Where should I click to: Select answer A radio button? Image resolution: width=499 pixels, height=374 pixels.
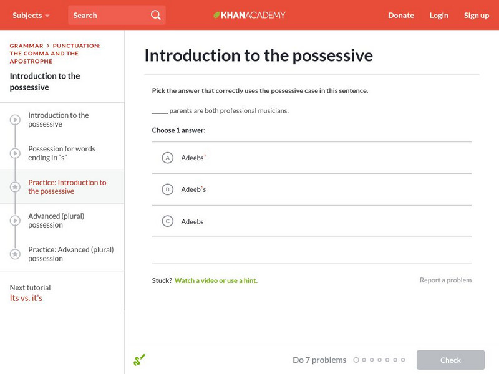click(x=167, y=158)
